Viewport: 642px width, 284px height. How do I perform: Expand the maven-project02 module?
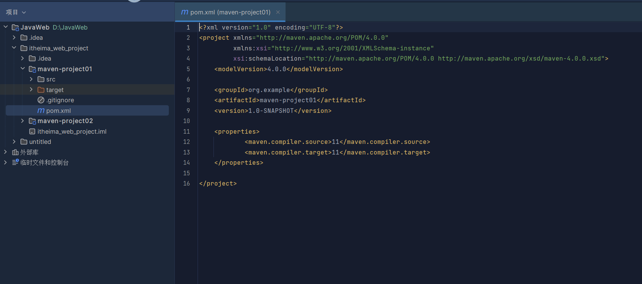(22, 121)
